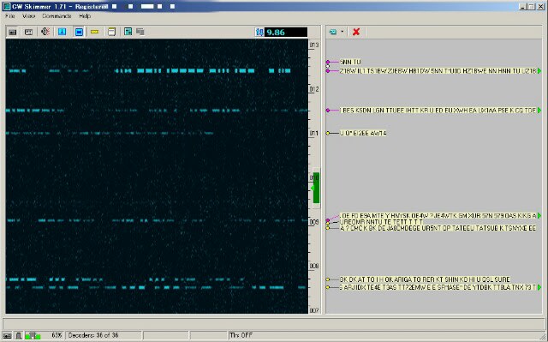
Task: Open the File menu
Action: tap(9, 16)
